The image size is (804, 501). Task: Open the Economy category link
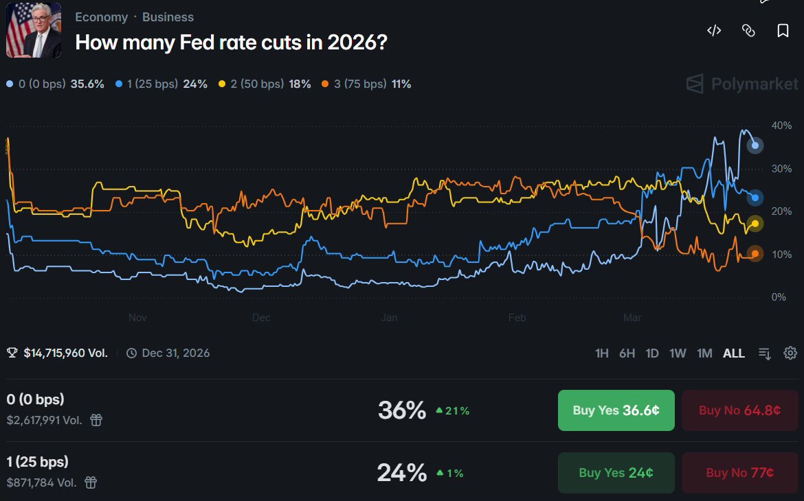point(102,17)
